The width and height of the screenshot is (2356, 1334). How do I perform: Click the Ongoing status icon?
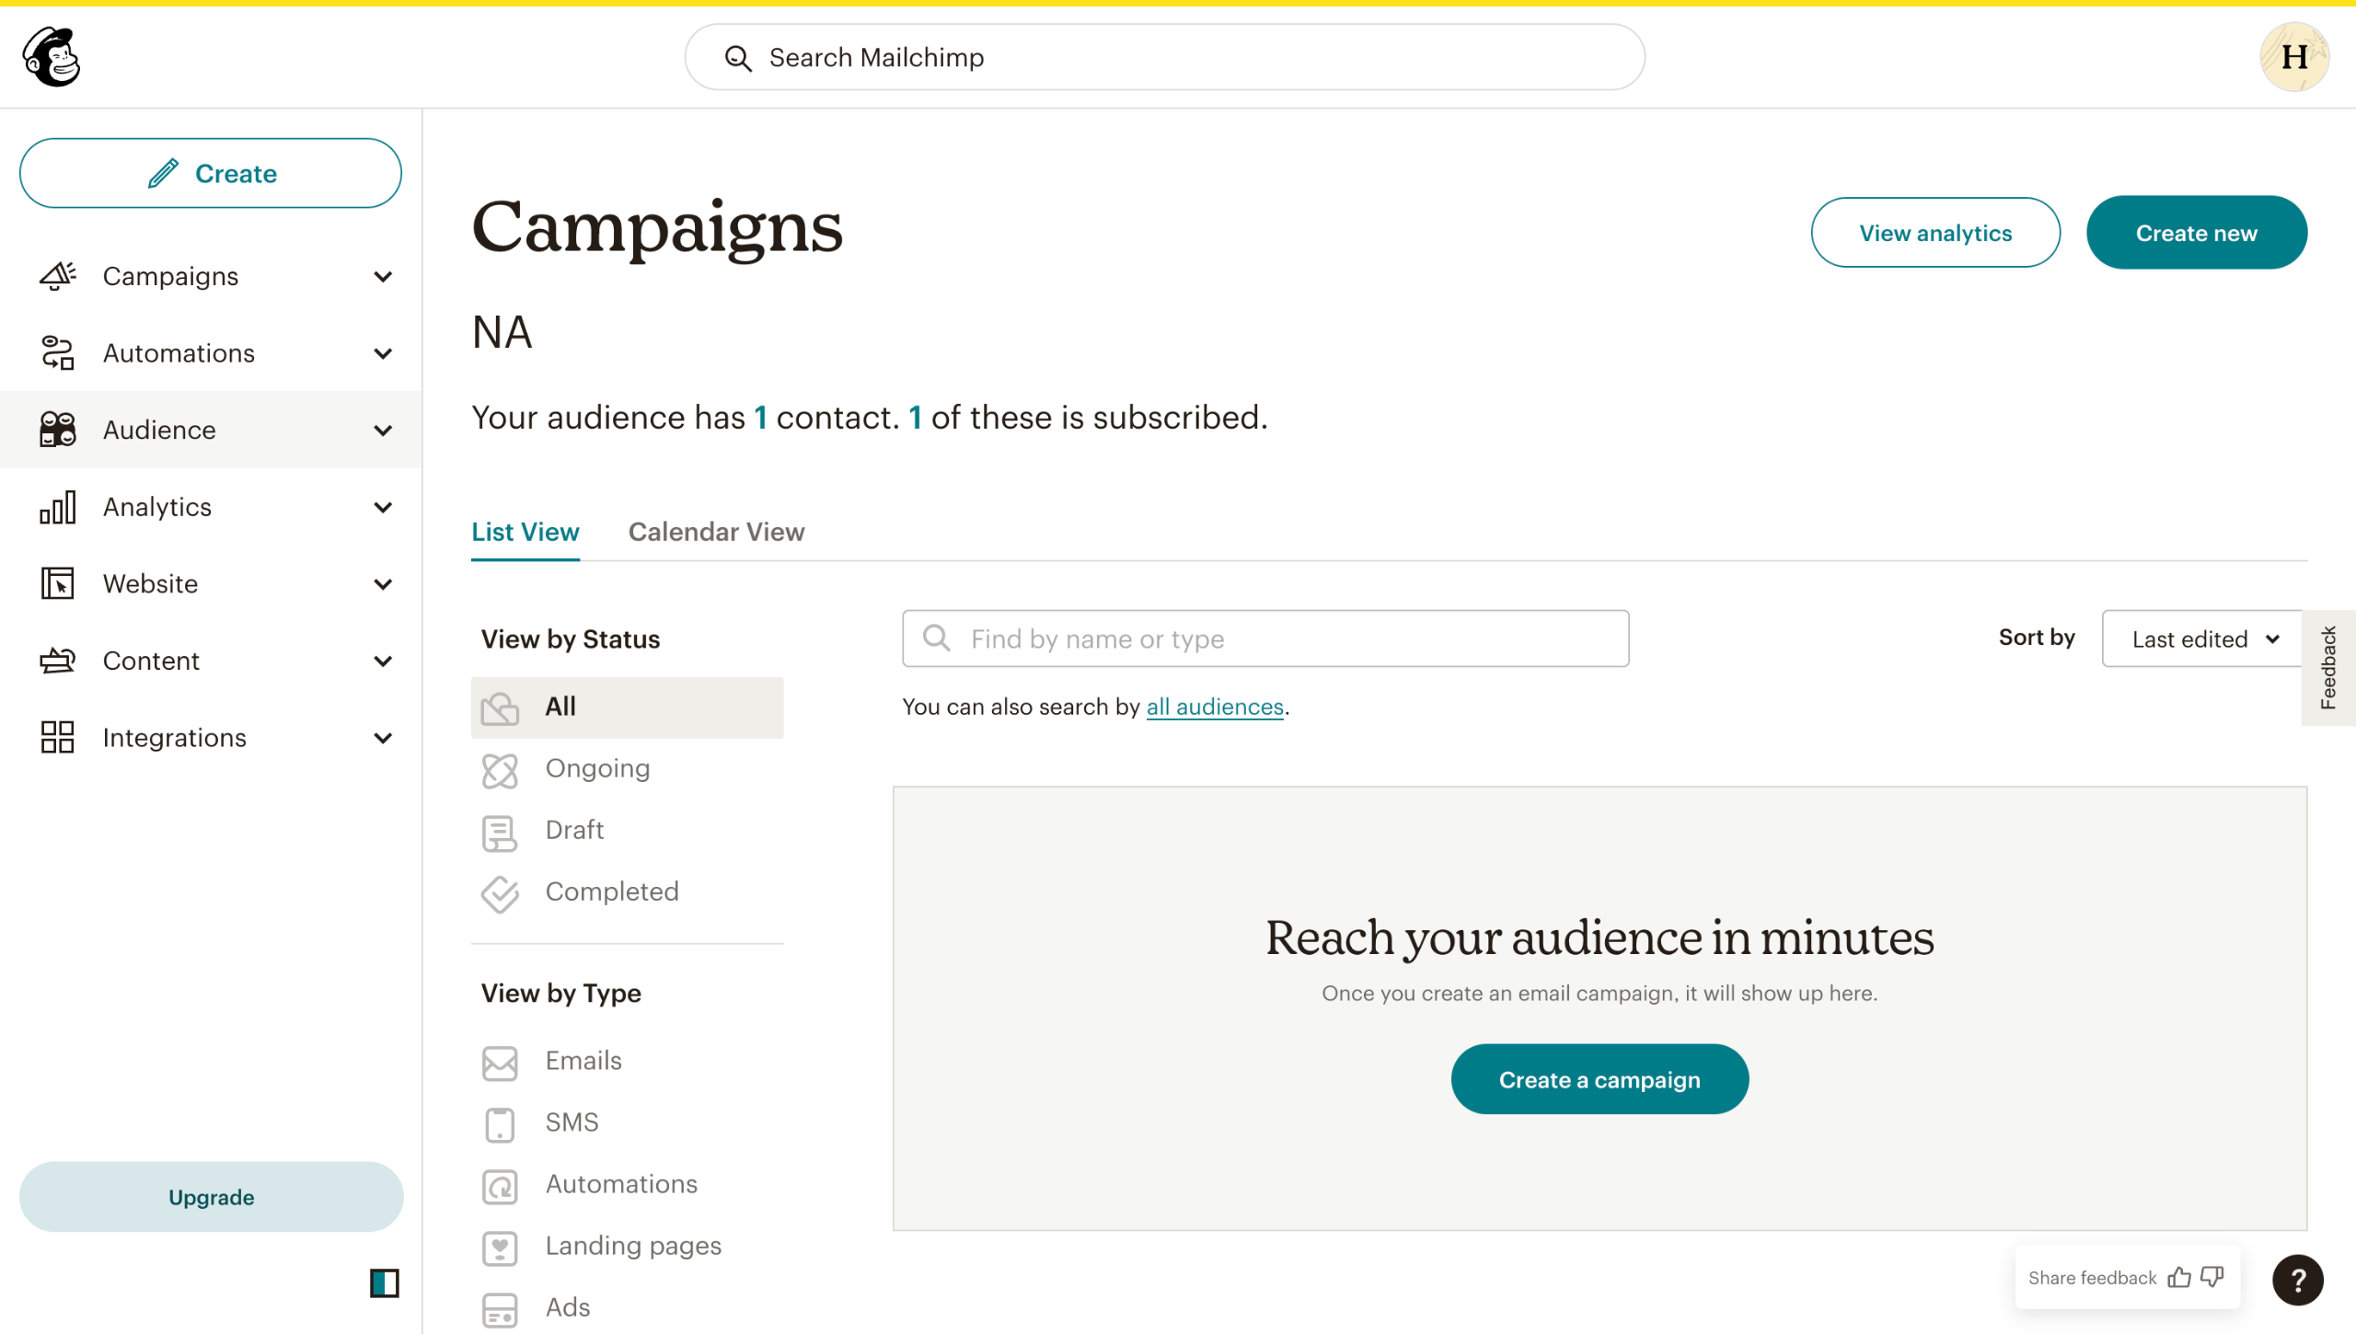[500, 770]
